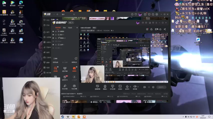Expand the speaker options arrow
The height and width of the screenshot is (119, 213).
(x=138, y=87)
